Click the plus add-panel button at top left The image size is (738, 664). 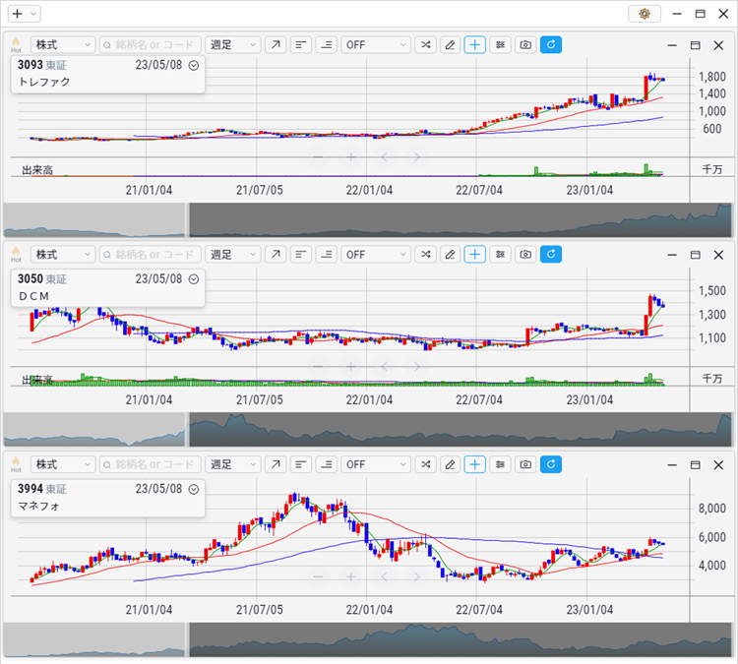point(17,14)
